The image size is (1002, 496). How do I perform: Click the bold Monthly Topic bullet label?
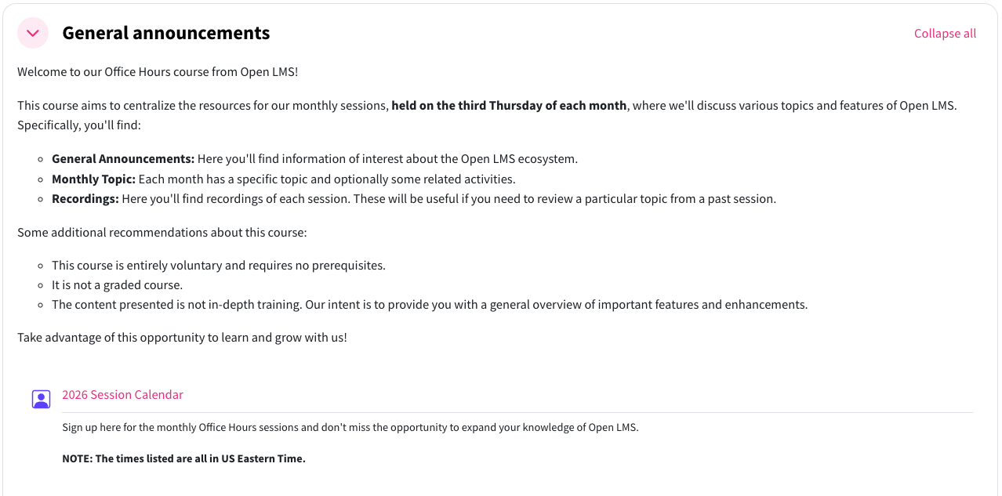tap(93, 179)
